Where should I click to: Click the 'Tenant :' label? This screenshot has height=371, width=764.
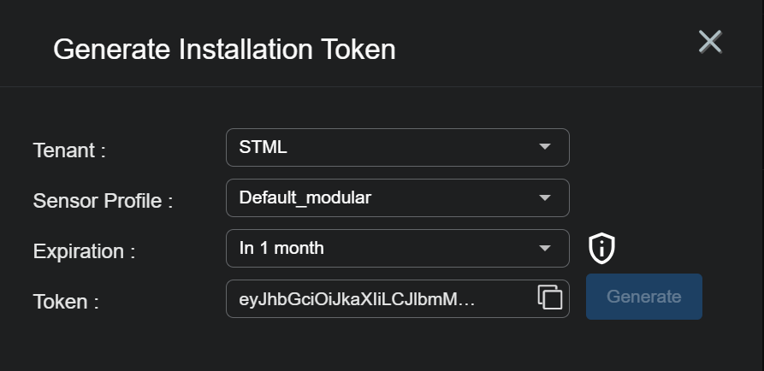tap(69, 150)
